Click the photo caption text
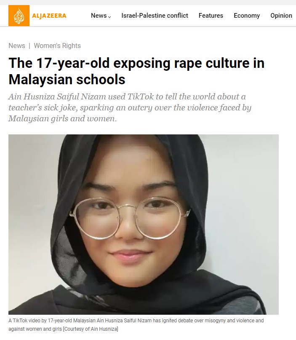Image resolution: width=296 pixels, height=340 pixels. 136,324
